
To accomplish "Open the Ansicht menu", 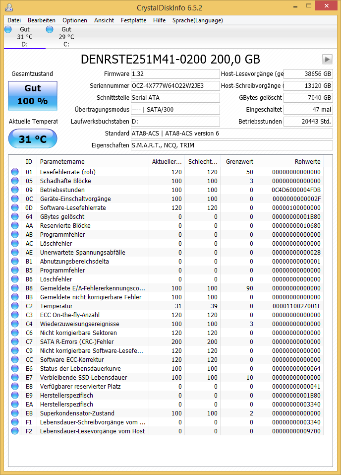I will click(x=104, y=20).
